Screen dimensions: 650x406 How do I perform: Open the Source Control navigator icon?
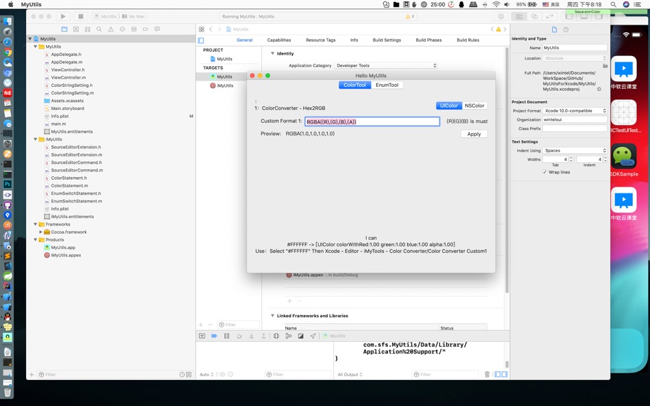[x=76, y=29]
